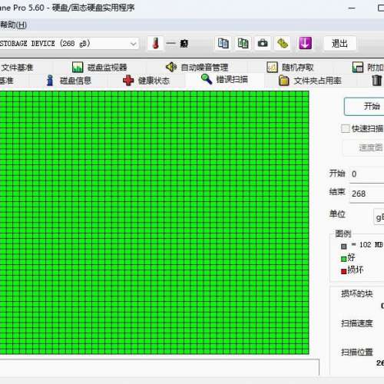
Task: Click the green scan result grid
Action: click(154, 223)
